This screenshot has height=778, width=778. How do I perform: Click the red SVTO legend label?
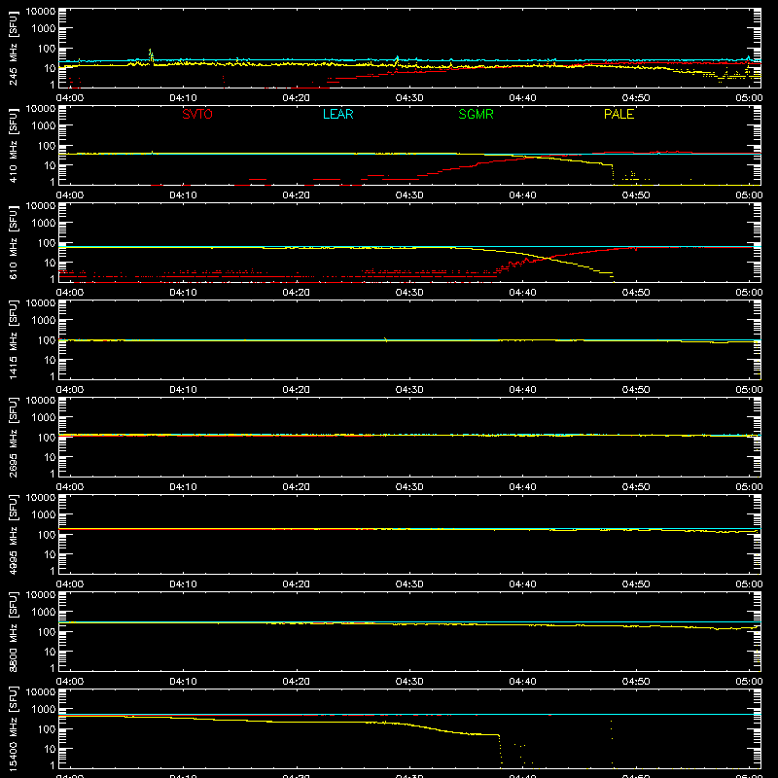197,114
